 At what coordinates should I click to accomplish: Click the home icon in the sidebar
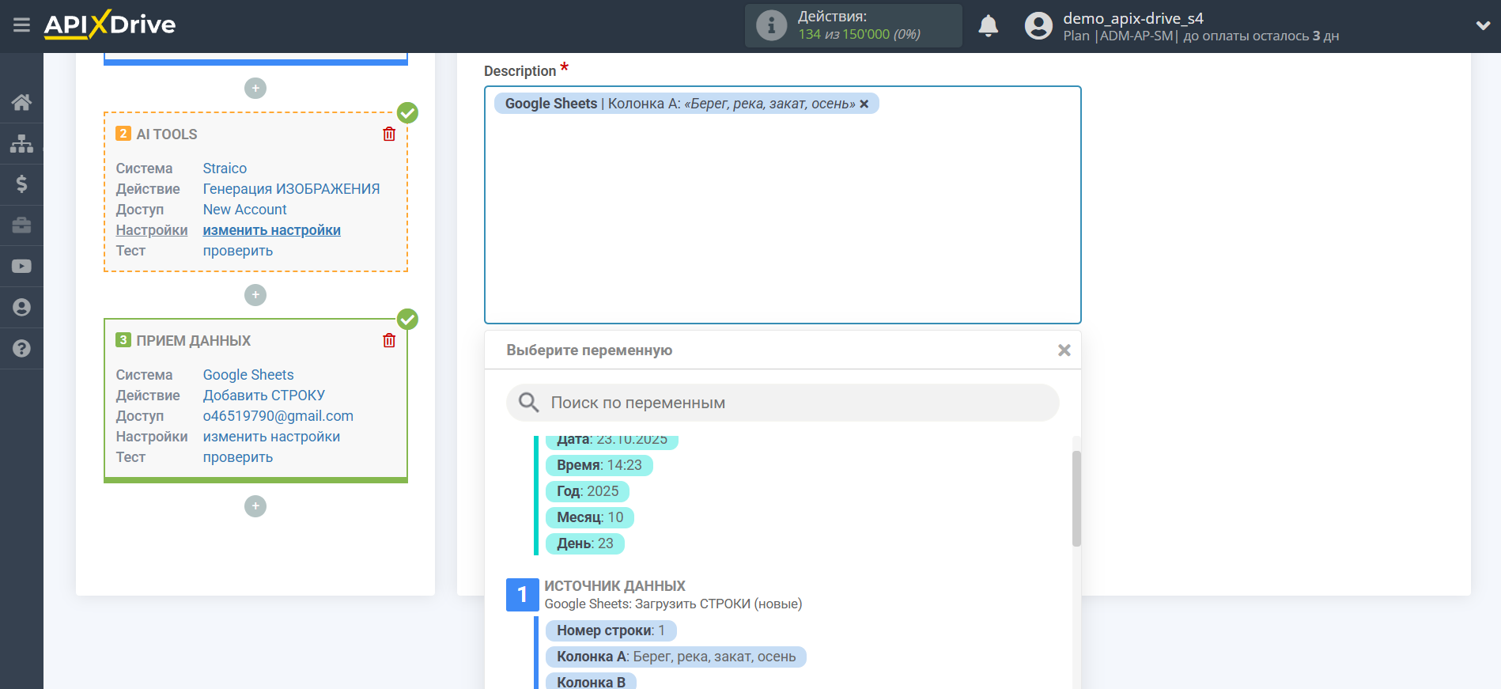coord(21,102)
